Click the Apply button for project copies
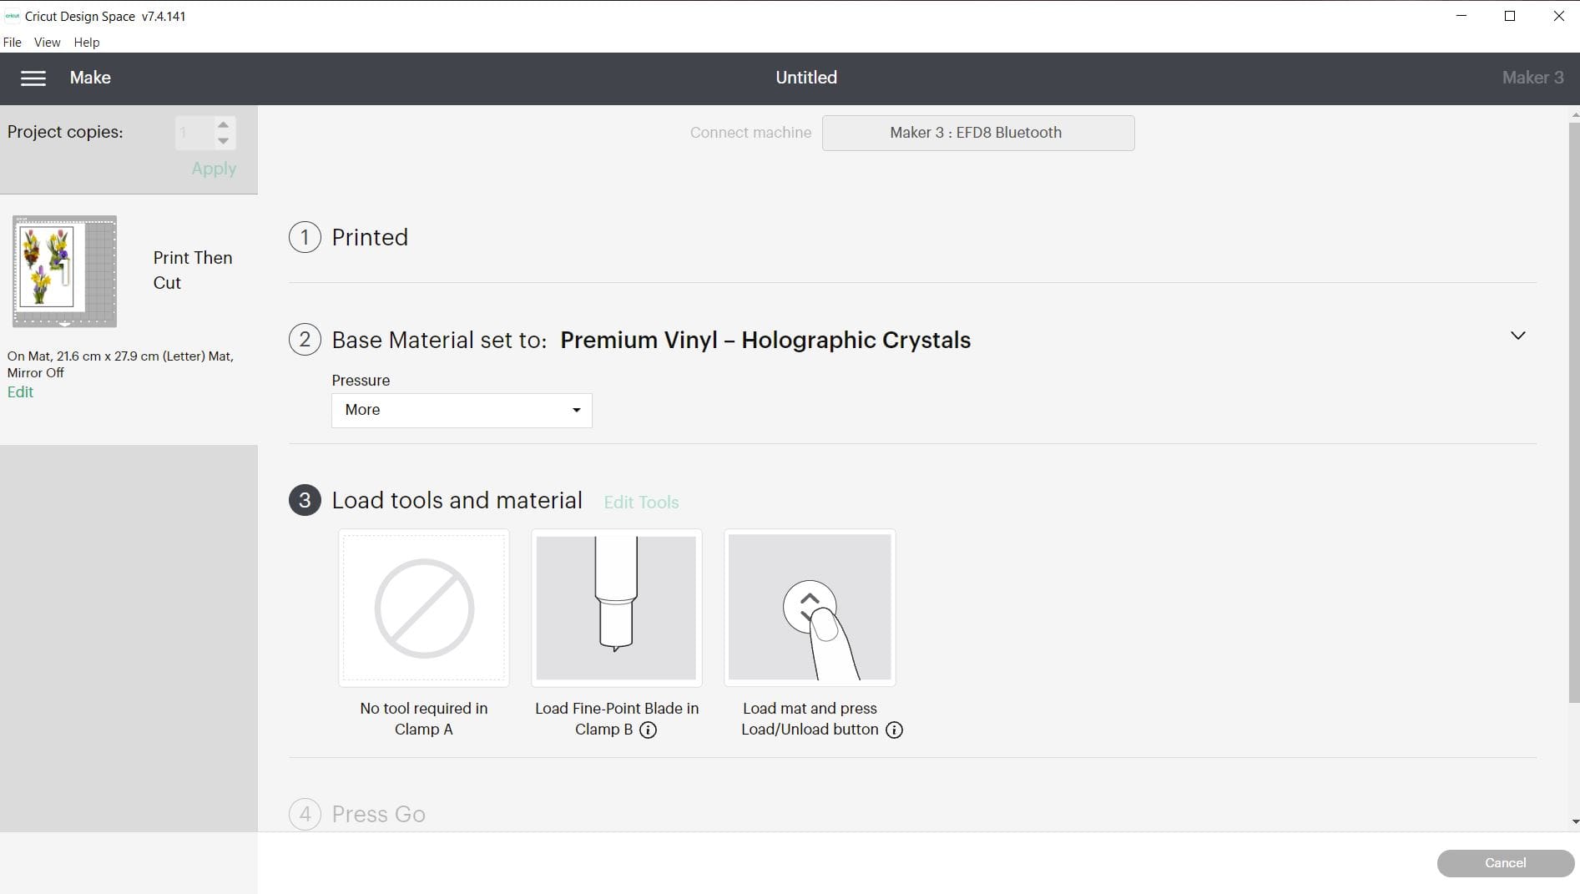 pos(214,169)
